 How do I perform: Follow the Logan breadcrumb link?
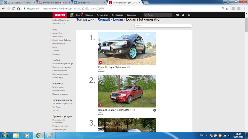coord(118,20)
